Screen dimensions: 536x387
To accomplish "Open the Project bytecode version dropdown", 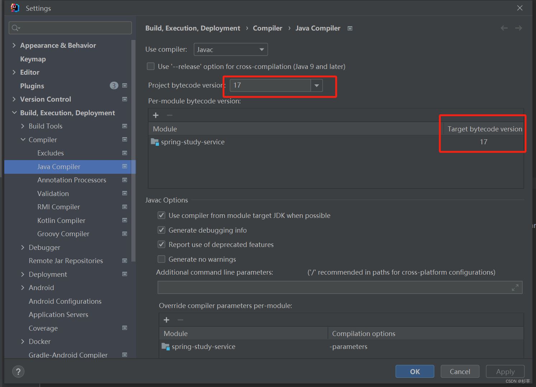I will (316, 85).
